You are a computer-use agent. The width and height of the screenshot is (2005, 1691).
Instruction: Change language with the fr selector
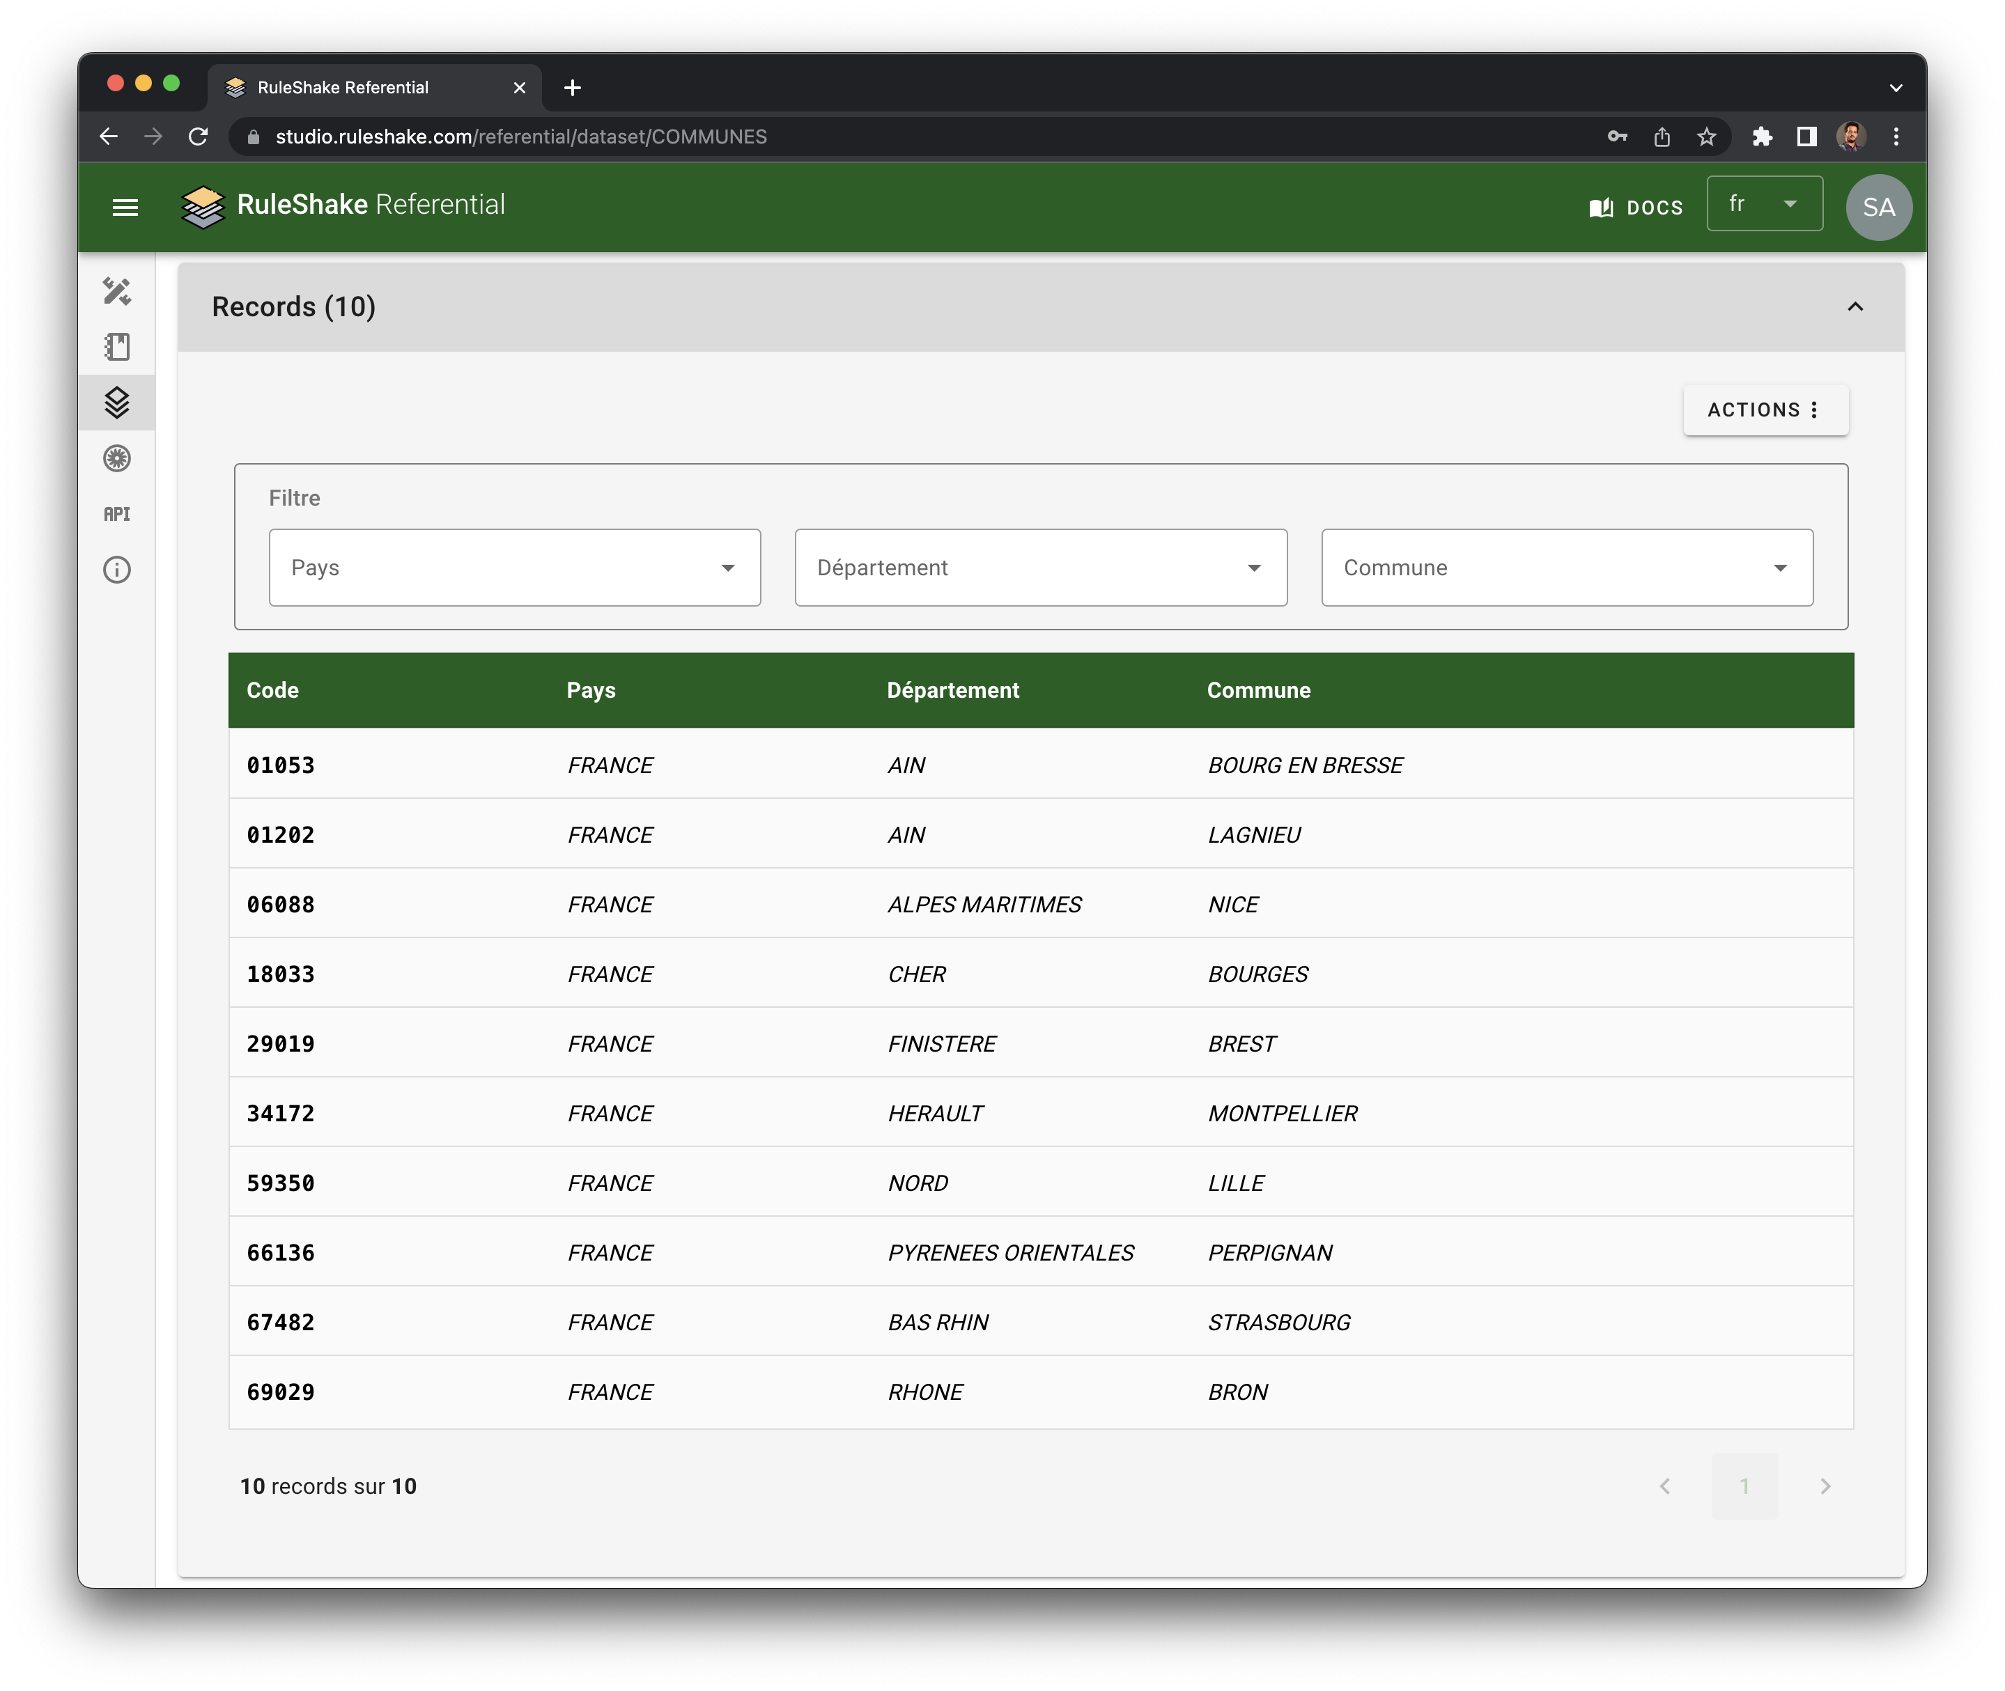pos(1763,204)
